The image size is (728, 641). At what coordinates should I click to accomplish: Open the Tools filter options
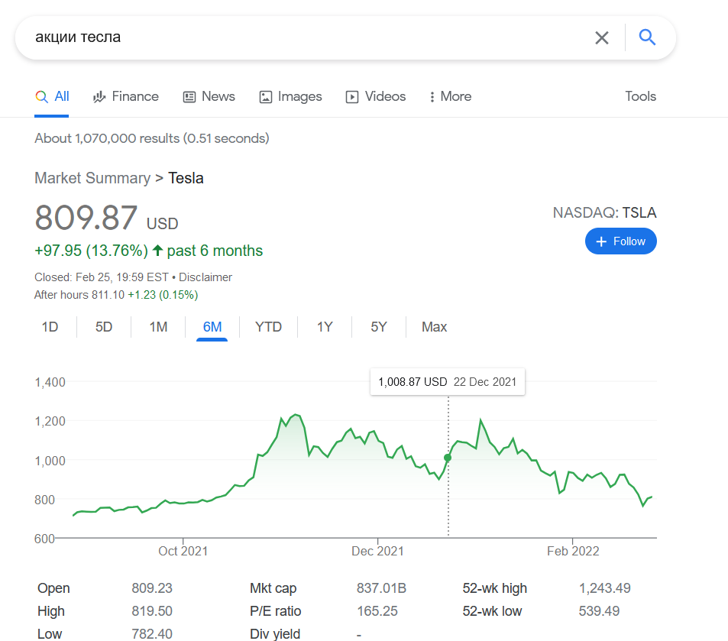[x=640, y=96]
